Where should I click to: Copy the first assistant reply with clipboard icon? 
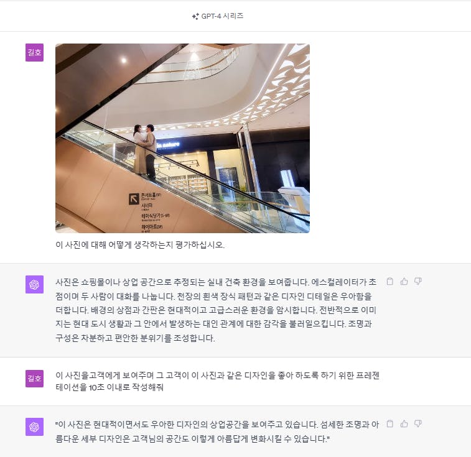click(390, 281)
